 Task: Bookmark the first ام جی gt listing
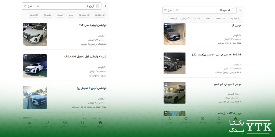coord(166,26)
